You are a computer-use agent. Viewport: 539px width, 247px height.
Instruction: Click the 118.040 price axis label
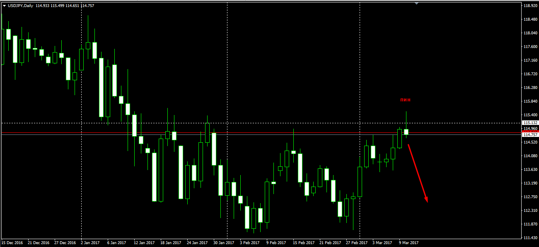pos(530,33)
